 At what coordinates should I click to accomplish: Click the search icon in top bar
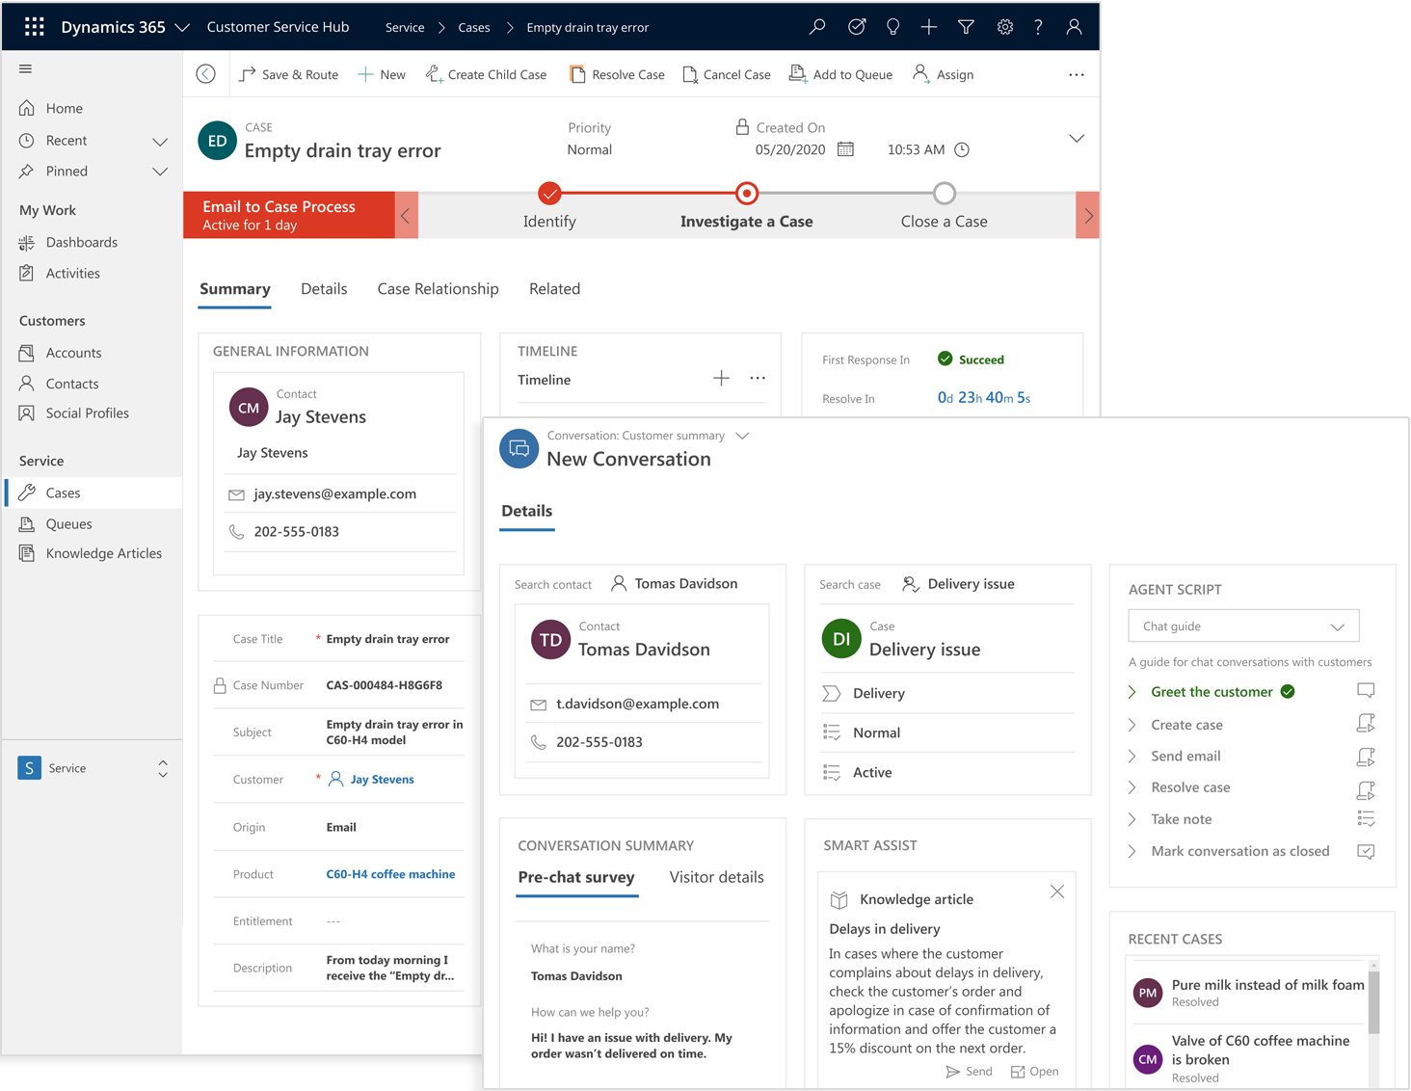(x=816, y=26)
